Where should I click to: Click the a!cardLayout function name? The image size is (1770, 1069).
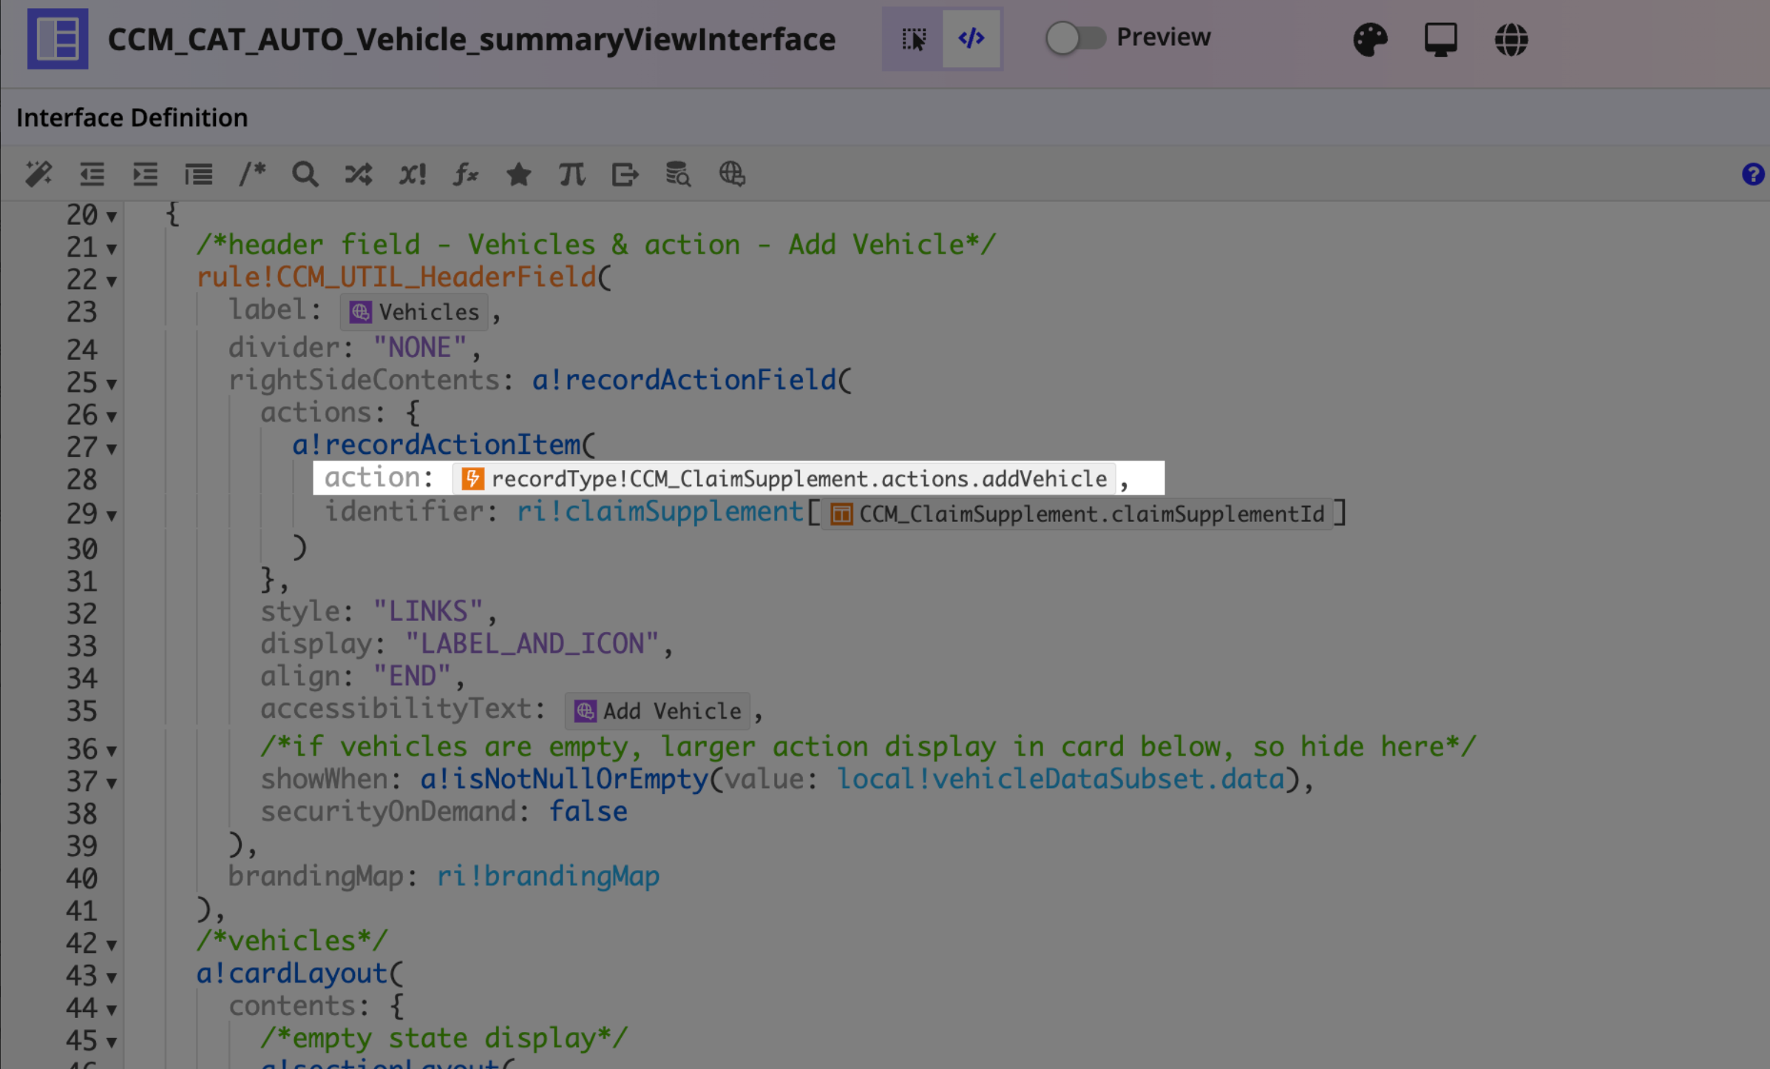291,974
